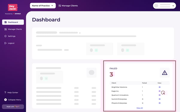The image size is (180, 112).
Task: Click the Logout arrow icon
Action: point(5,43)
